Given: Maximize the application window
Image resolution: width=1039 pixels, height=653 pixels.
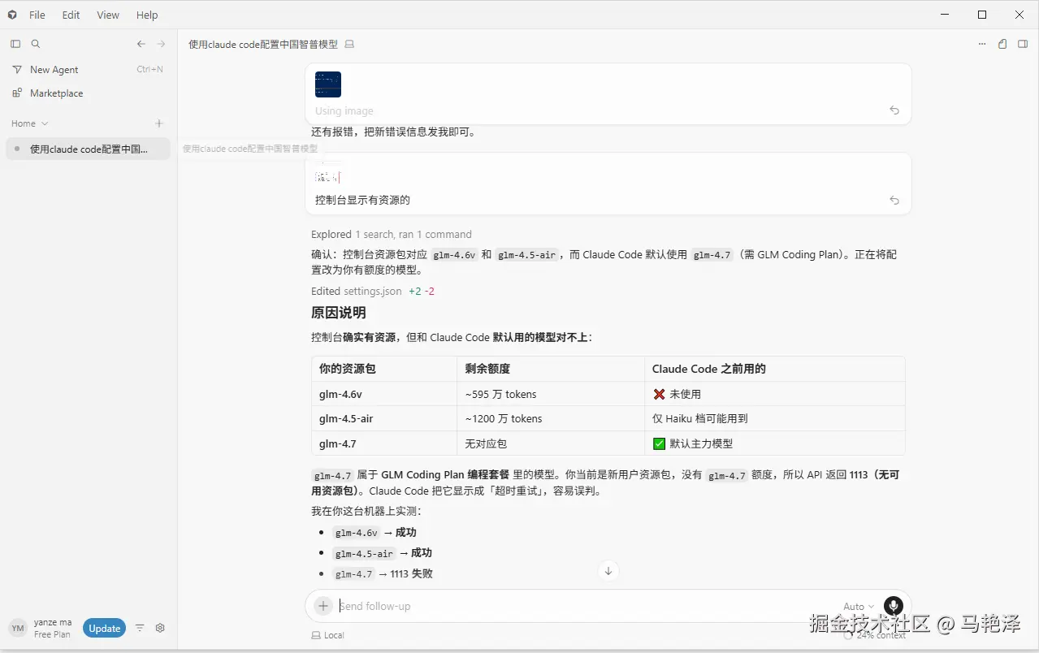Looking at the screenshot, I should click(982, 15).
